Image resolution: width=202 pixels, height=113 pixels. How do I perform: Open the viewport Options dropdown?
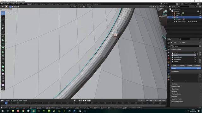(163, 7)
